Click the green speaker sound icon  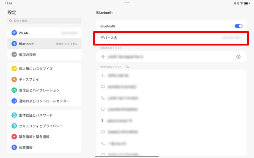tap(14, 90)
